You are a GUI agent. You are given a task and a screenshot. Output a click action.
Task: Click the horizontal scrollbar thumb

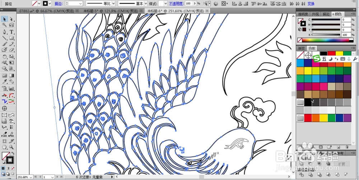point(201,177)
